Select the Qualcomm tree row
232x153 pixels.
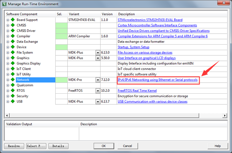(25, 85)
